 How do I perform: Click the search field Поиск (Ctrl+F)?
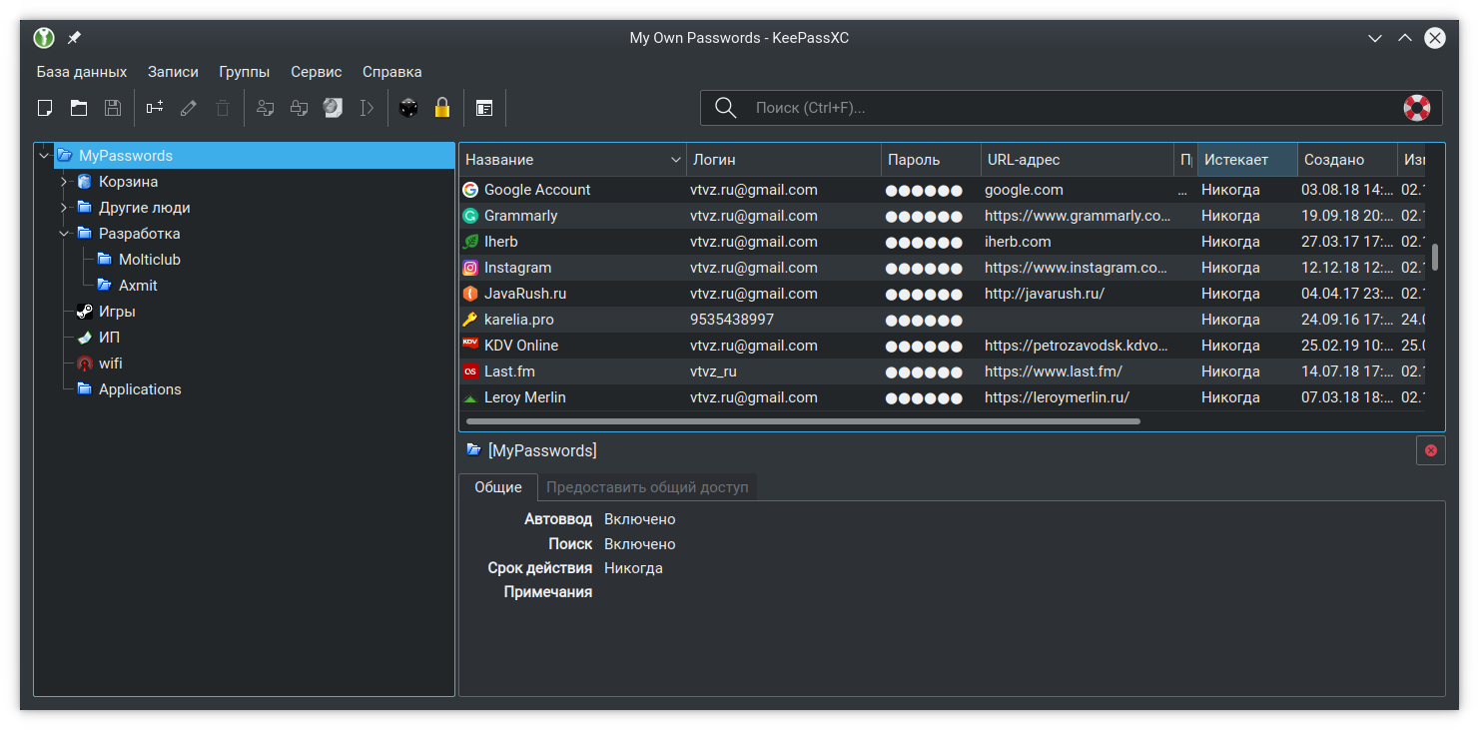click(1074, 108)
